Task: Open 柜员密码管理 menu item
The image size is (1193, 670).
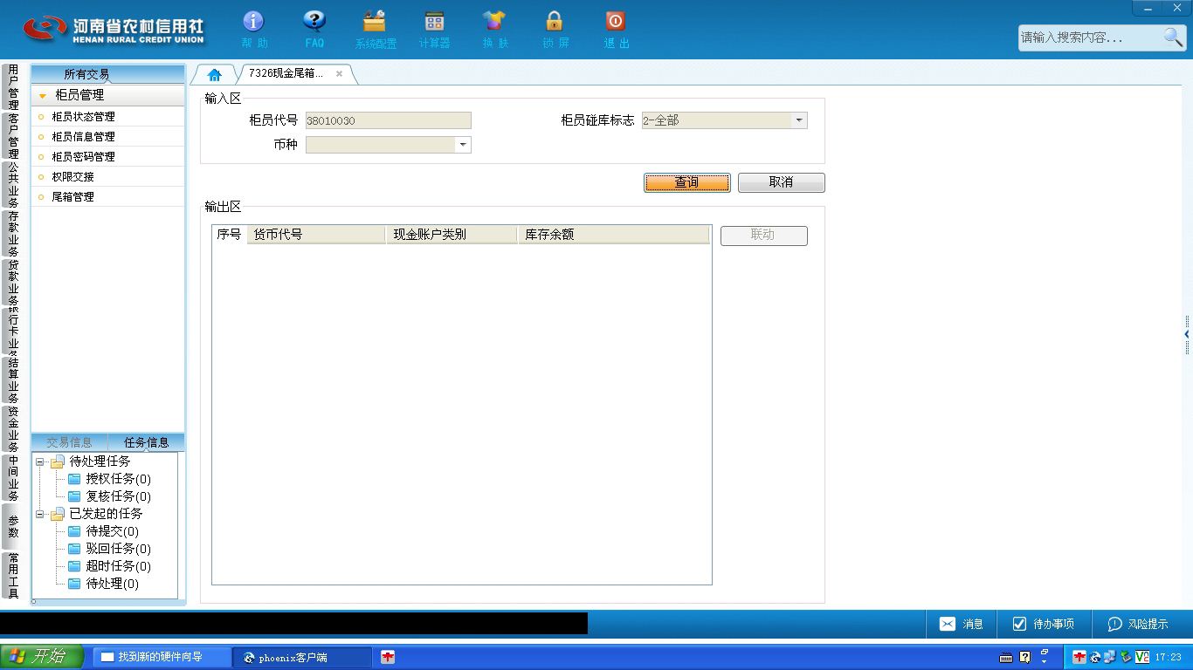Action: tap(108, 157)
